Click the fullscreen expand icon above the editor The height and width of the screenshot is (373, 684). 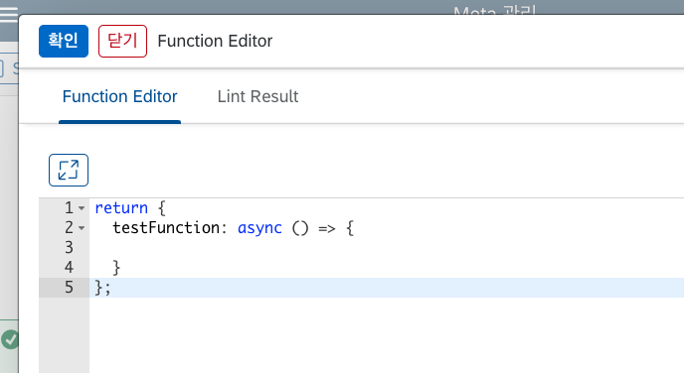pyautogui.click(x=69, y=170)
